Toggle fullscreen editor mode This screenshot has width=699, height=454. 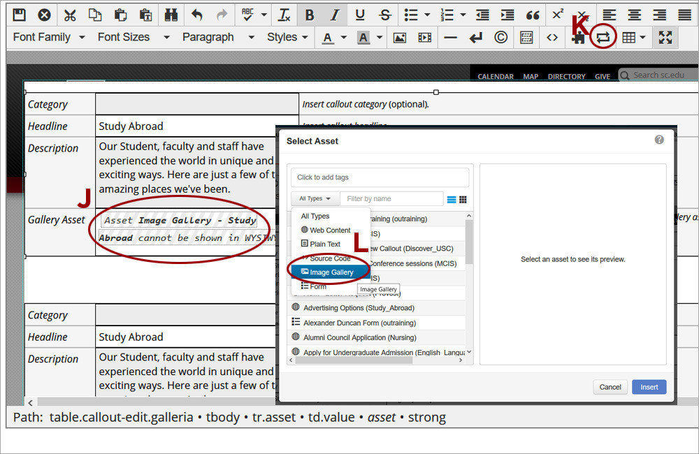[665, 38]
